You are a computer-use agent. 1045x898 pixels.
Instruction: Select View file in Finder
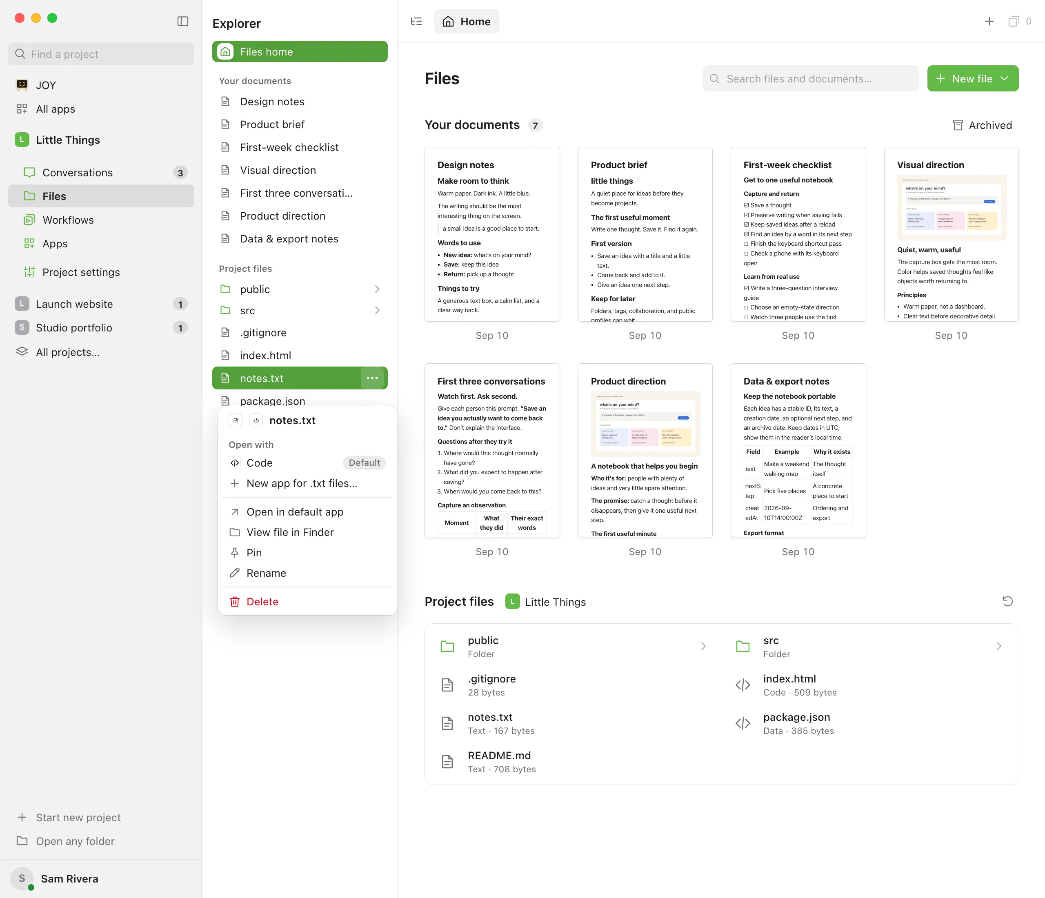[x=307, y=532]
